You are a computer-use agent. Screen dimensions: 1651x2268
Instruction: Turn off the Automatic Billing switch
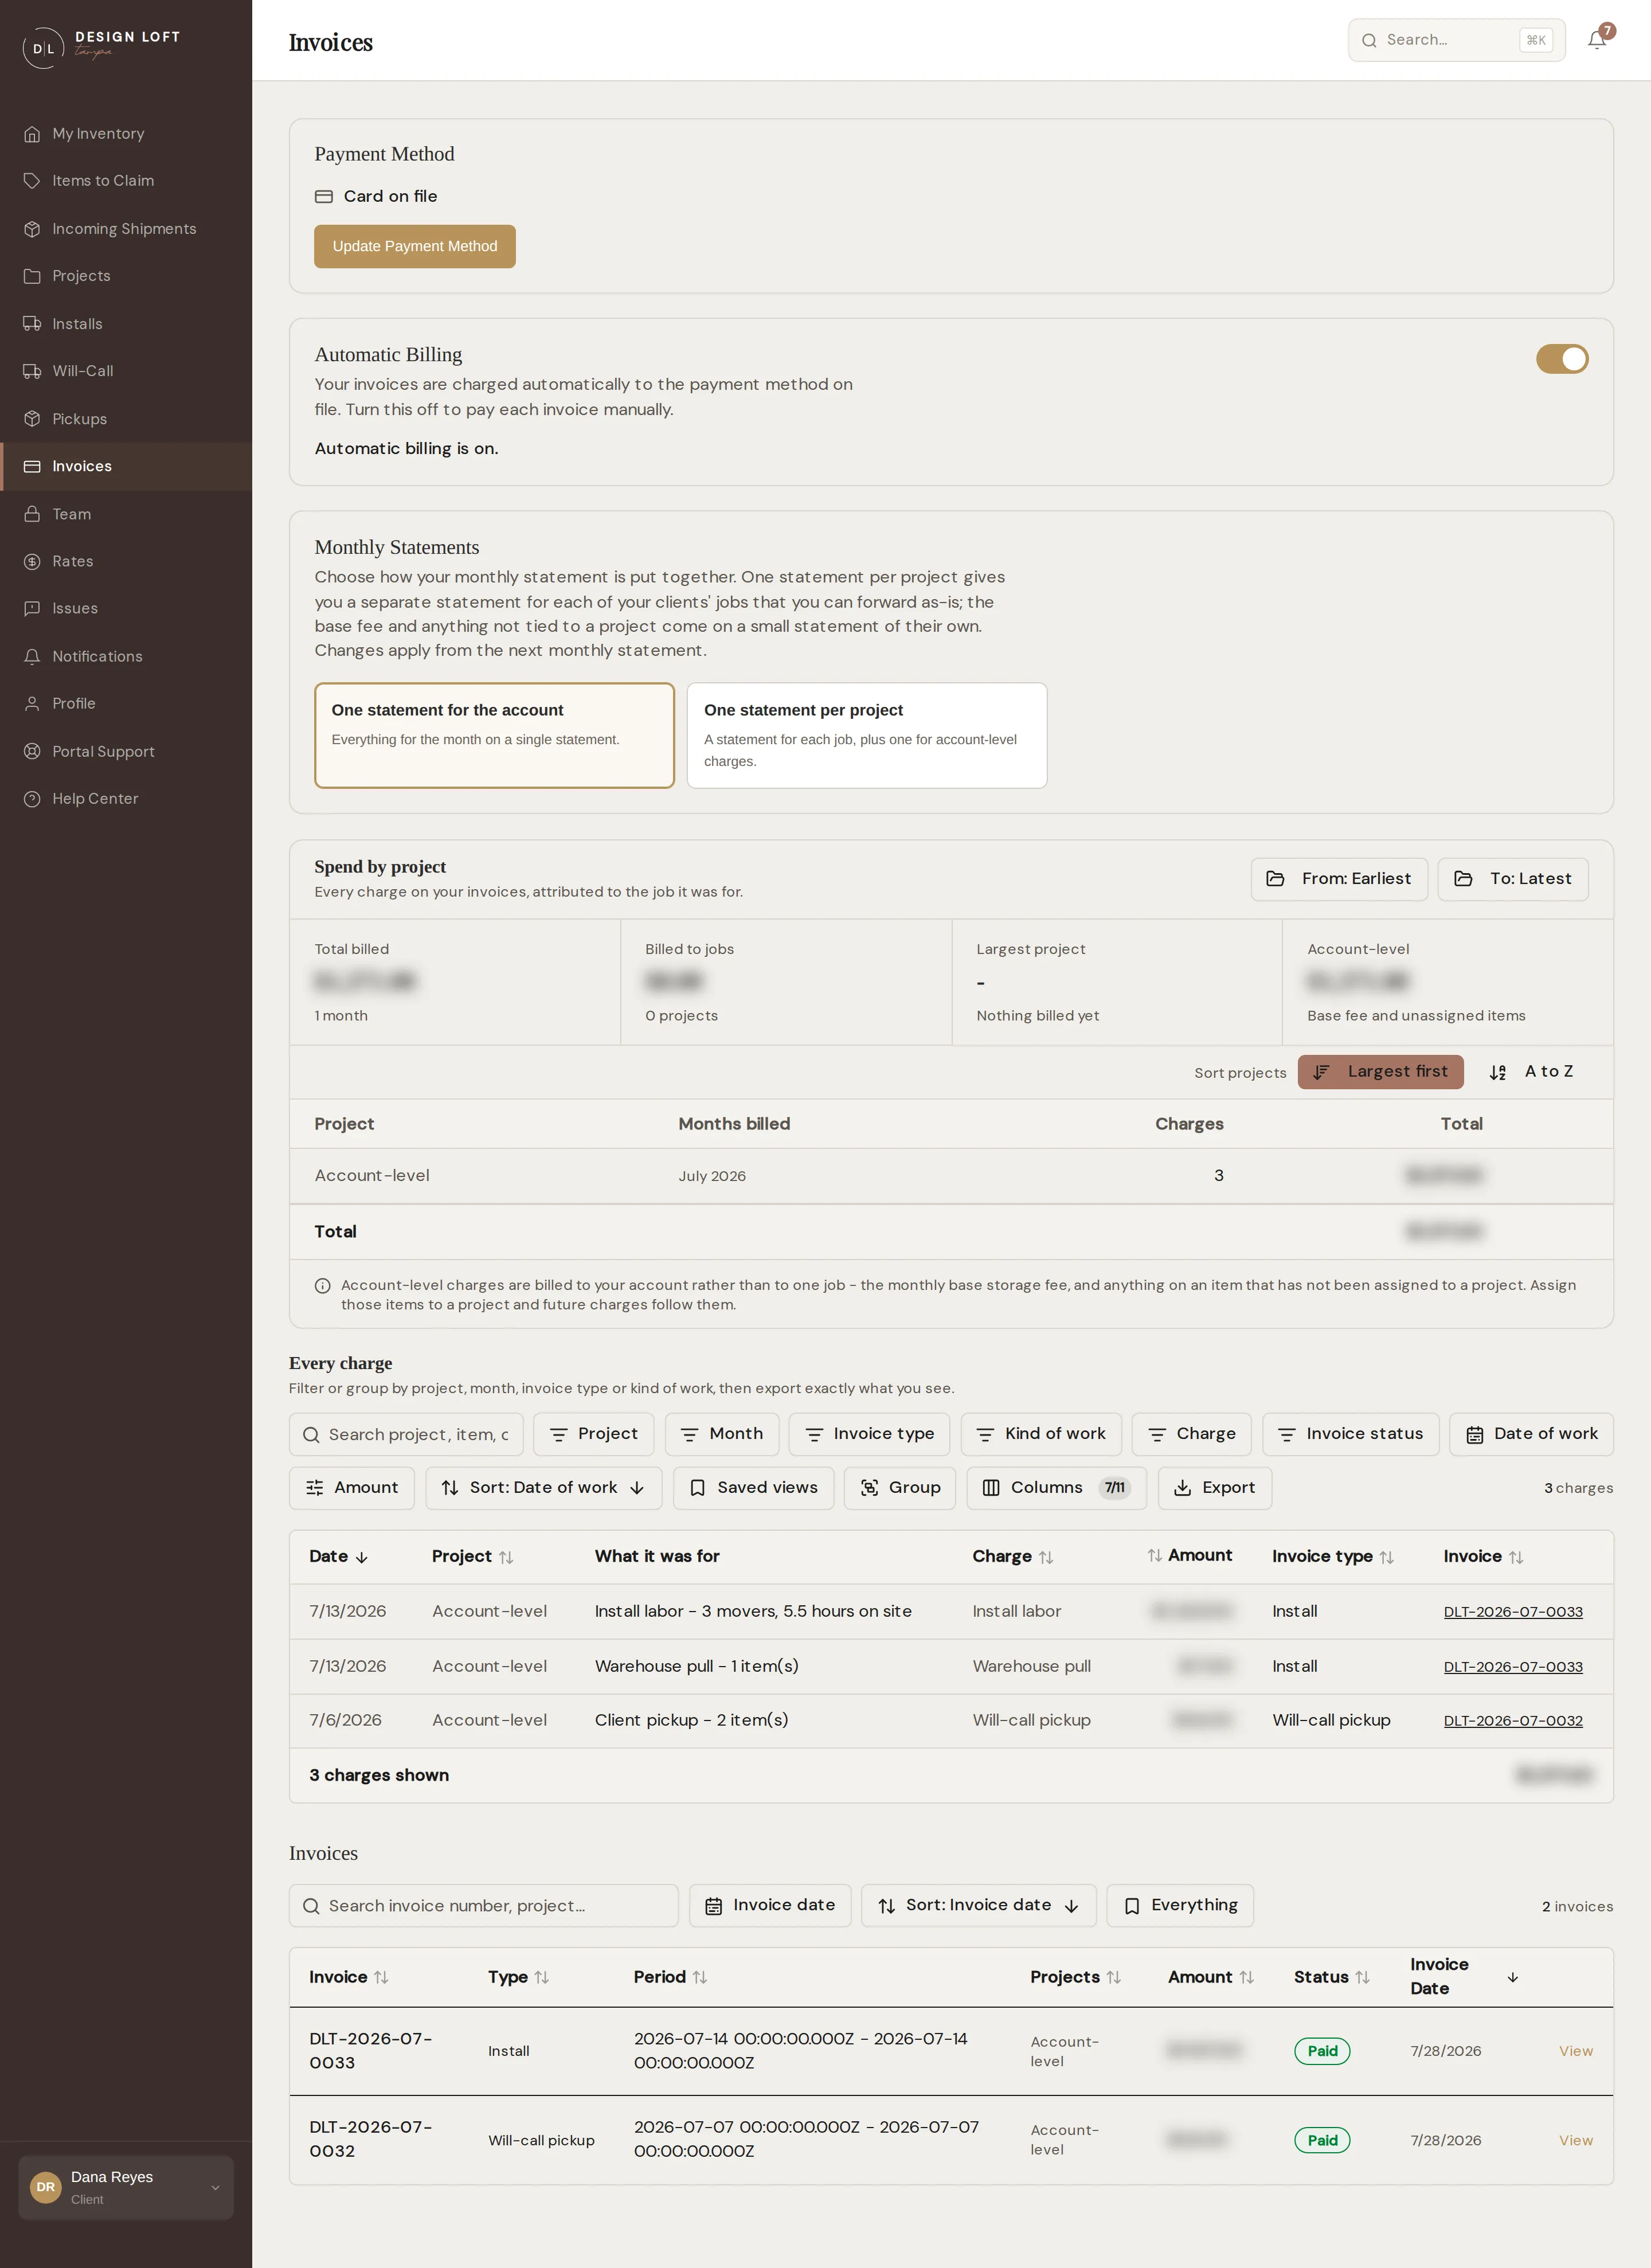pos(1562,359)
